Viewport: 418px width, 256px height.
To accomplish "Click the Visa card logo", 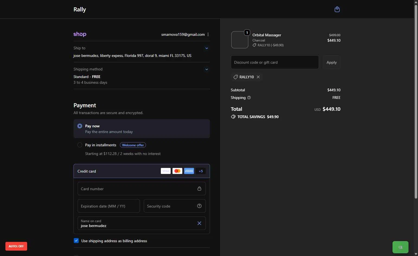I will click(x=166, y=171).
